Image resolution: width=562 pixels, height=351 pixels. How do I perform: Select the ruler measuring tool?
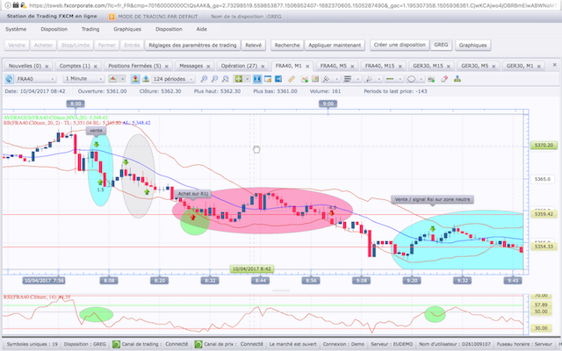[292, 79]
